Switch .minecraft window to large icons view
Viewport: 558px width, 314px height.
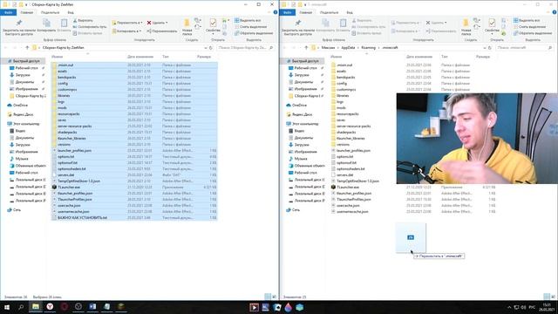point(553,297)
